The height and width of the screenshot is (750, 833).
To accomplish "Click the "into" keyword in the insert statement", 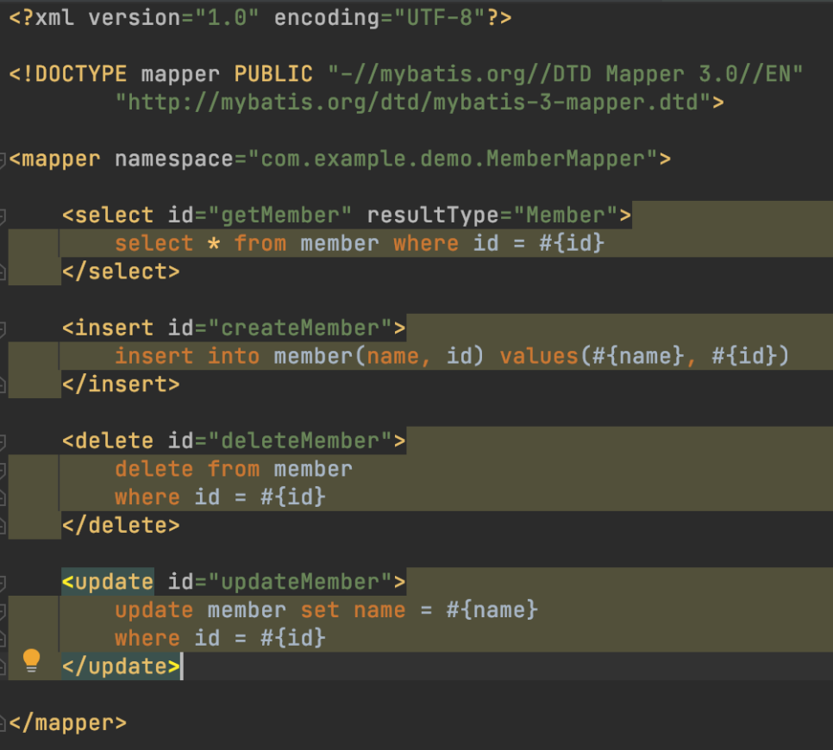I will (234, 356).
